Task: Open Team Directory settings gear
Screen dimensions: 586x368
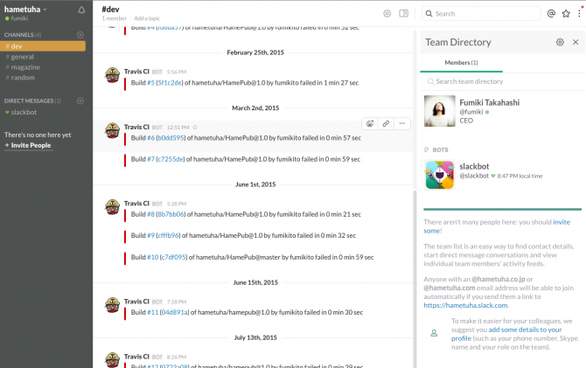Action: click(x=560, y=42)
